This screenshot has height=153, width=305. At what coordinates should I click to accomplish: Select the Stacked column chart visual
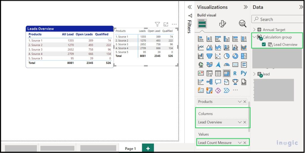209,39
